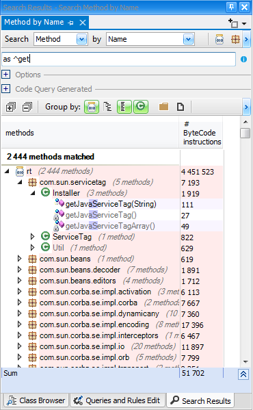Select the Method by Name tab

point(34,23)
